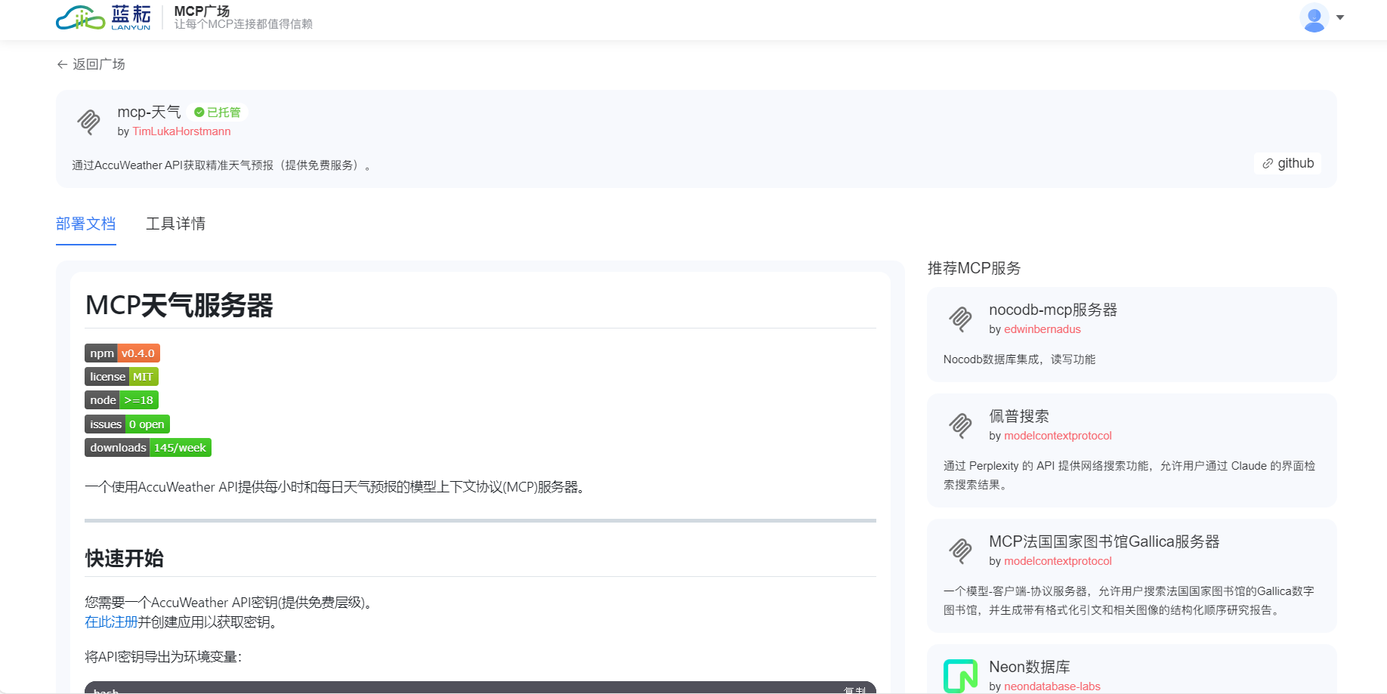The height and width of the screenshot is (694, 1387).
Task: Click the AccuWeather API description under mcp-天气
Action: coord(221,165)
